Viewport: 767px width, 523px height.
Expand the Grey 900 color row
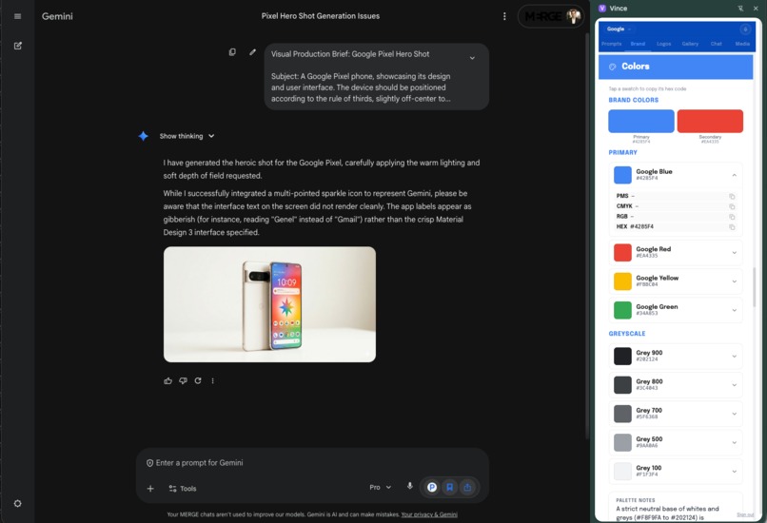point(734,357)
